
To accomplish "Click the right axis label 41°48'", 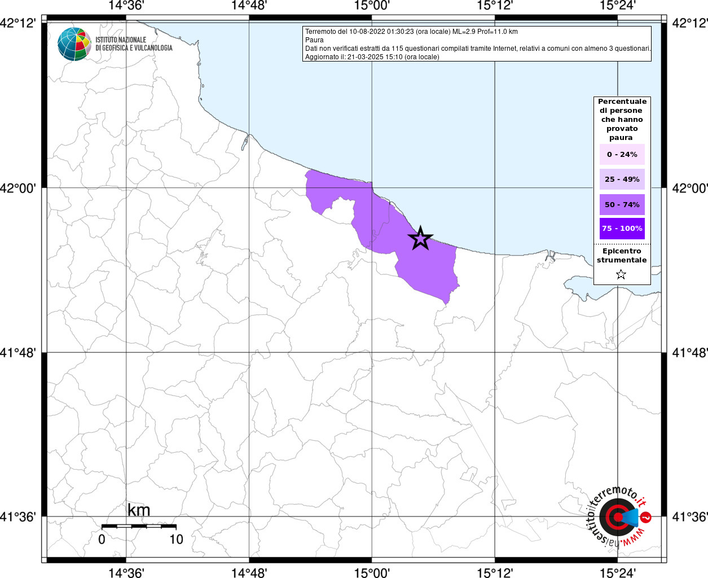I will click(x=690, y=353).
